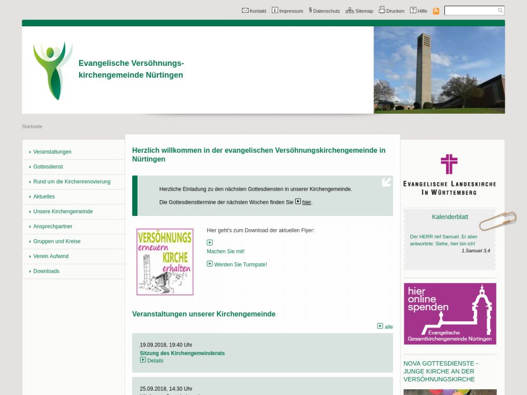Open Details for Sitzung des Kirchengemeinderats
Viewport: 527px width, 395px height.
[x=155, y=361]
